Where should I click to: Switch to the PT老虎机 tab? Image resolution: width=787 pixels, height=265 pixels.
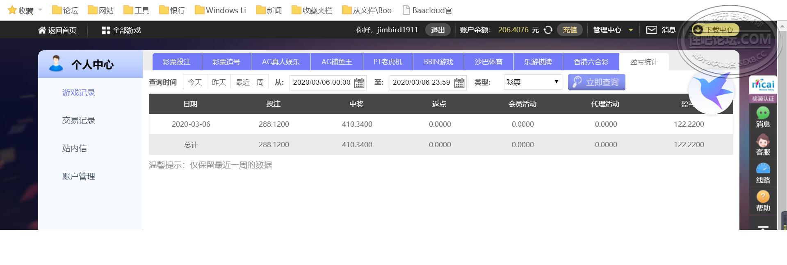[388, 62]
